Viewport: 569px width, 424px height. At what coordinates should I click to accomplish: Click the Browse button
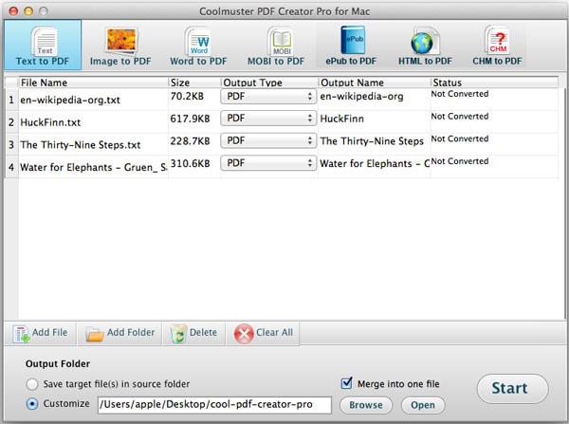click(x=366, y=405)
